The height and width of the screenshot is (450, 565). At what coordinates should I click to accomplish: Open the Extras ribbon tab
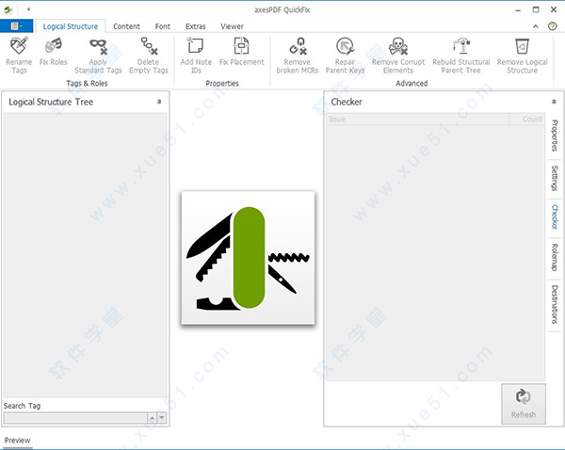click(x=195, y=26)
